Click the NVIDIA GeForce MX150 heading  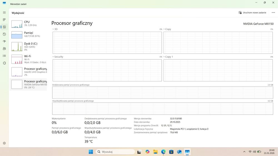coord(258,24)
